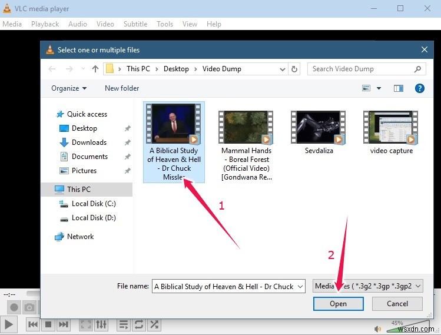Expand address bar history dropdown
Image resolution: width=441 pixels, height=335 pixels.
coord(283,69)
